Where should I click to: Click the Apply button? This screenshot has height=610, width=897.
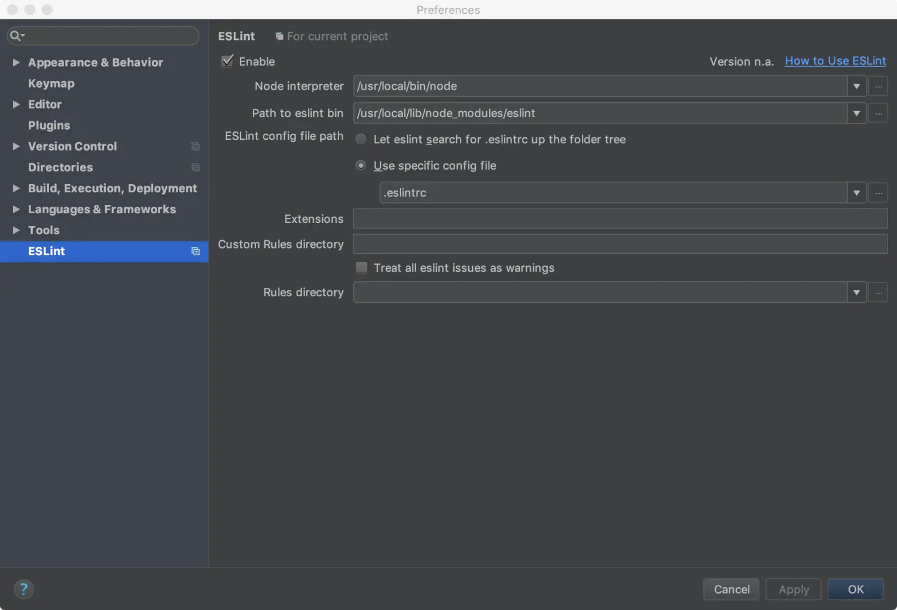point(794,589)
